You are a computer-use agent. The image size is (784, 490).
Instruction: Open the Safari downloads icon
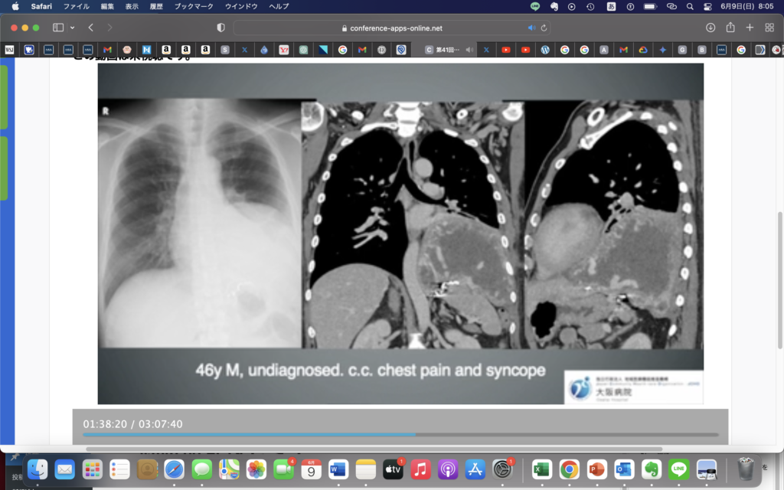tap(710, 28)
